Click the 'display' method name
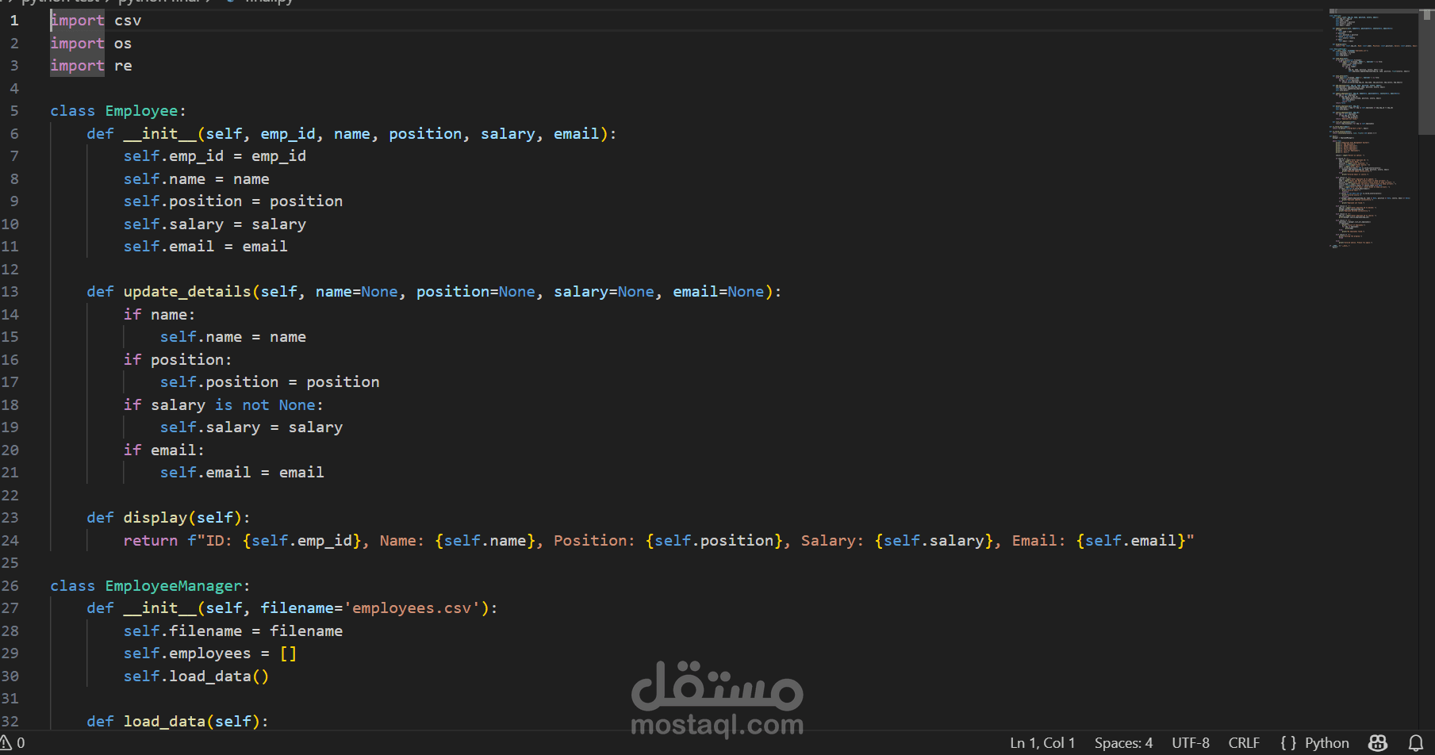The height and width of the screenshot is (755, 1435). click(x=155, y=518)
